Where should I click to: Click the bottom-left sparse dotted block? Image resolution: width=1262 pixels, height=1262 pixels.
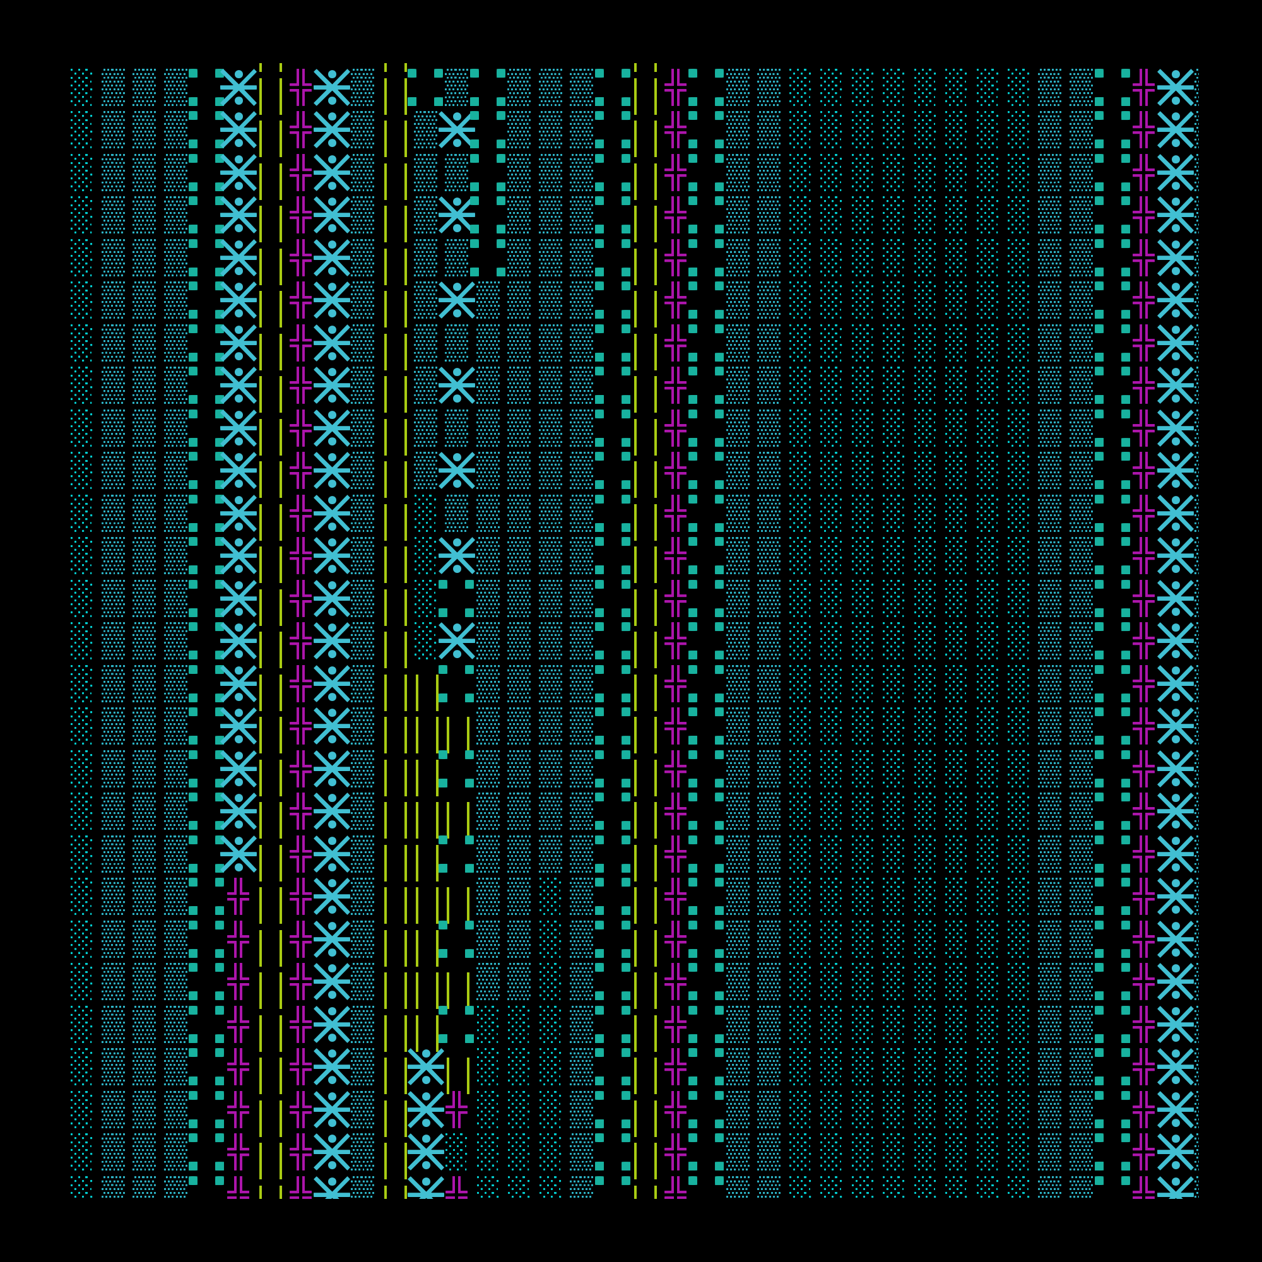[x=81, y=1186]
